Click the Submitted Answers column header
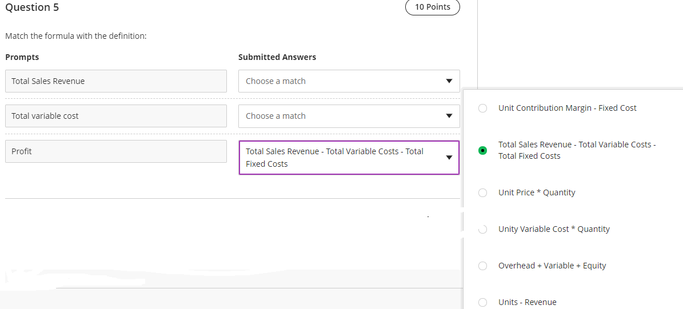683x309 pixels. pos(277,57)
